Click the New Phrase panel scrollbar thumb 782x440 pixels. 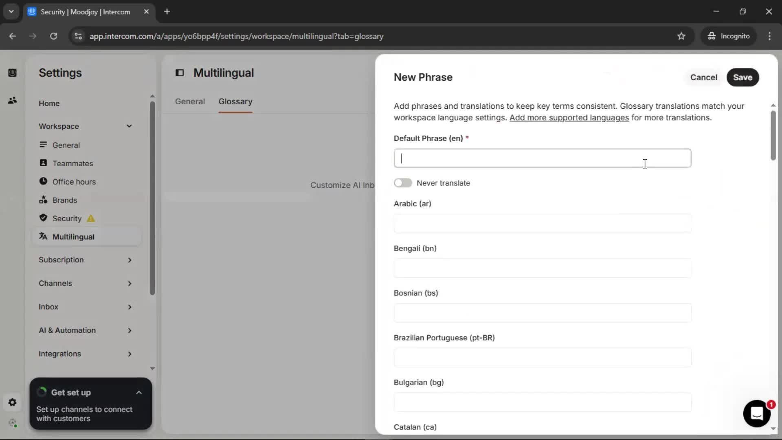[773, 135]
